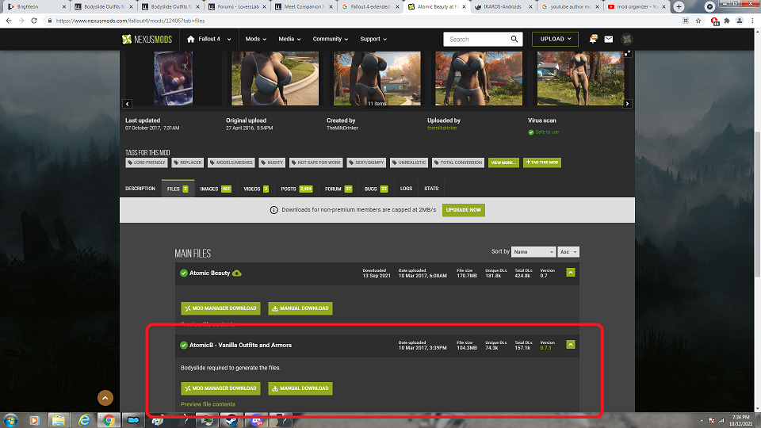Open file explorer from the taskbar

(x=59, y=420)
